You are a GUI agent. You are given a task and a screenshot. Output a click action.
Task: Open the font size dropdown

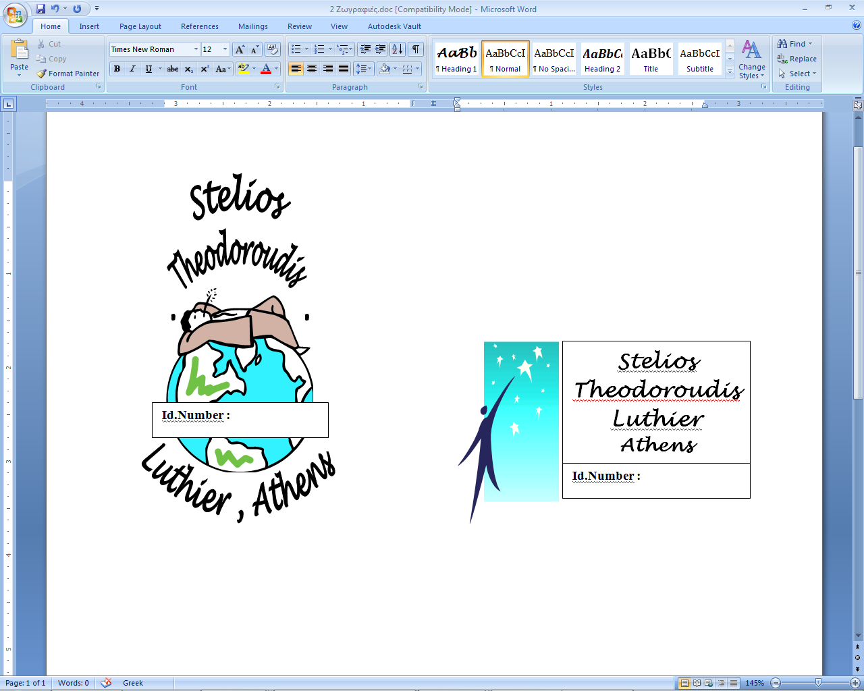[225, 49]
